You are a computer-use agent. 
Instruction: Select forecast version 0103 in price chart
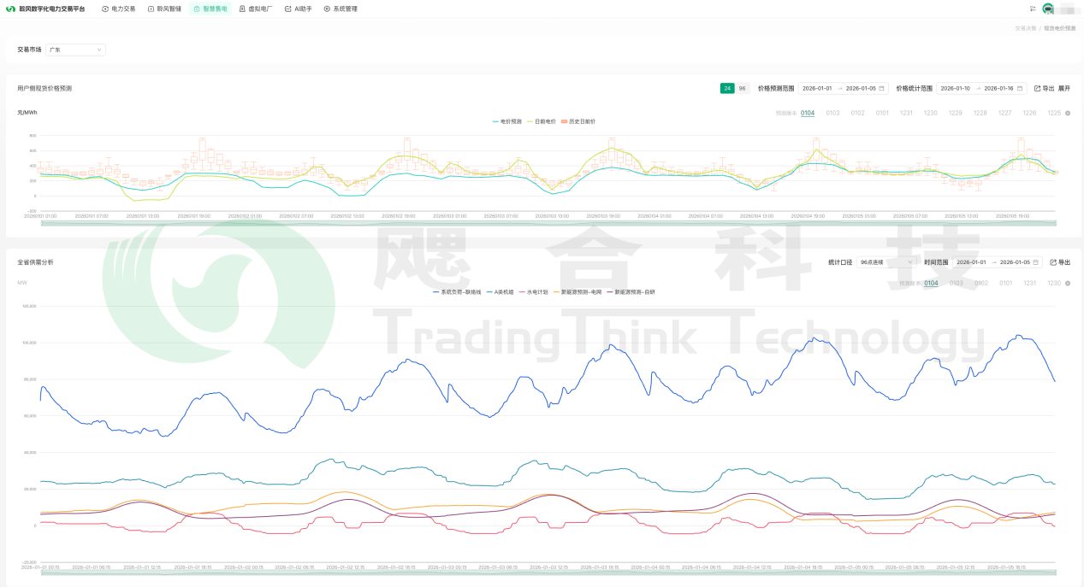832,113
